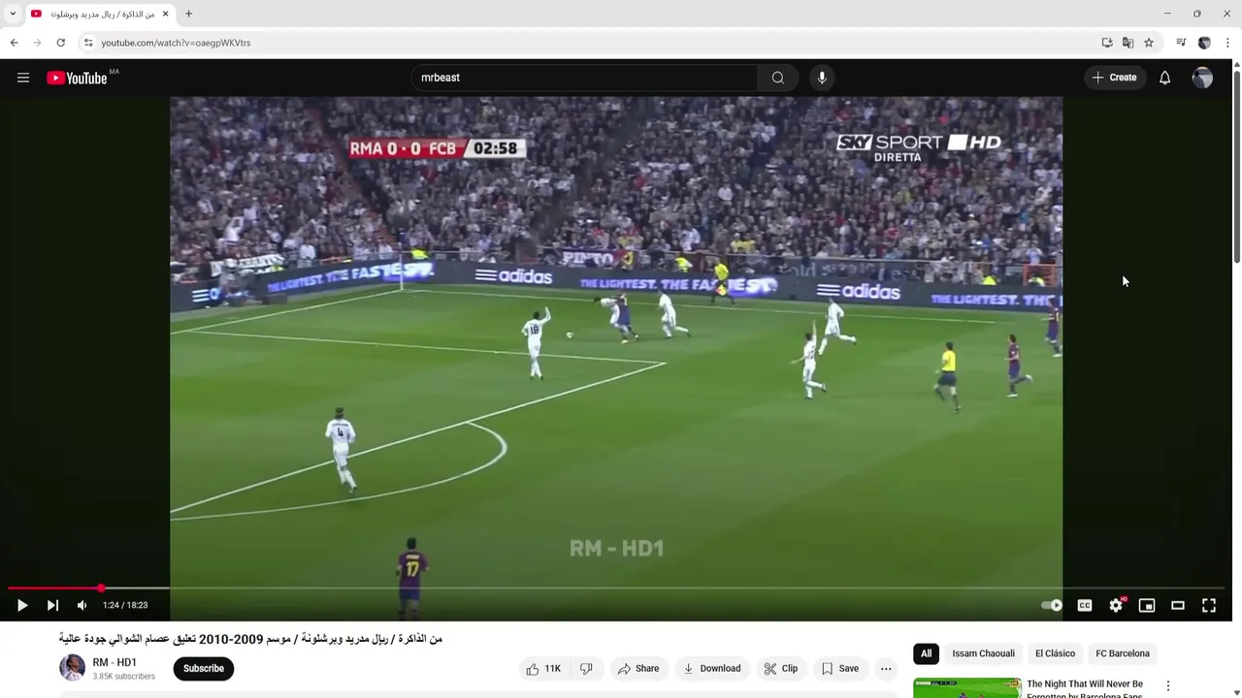Toggle the autoplay switch

(x=1052, y=605)
